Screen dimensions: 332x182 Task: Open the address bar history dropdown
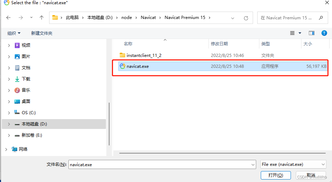(x=233, y=18)
